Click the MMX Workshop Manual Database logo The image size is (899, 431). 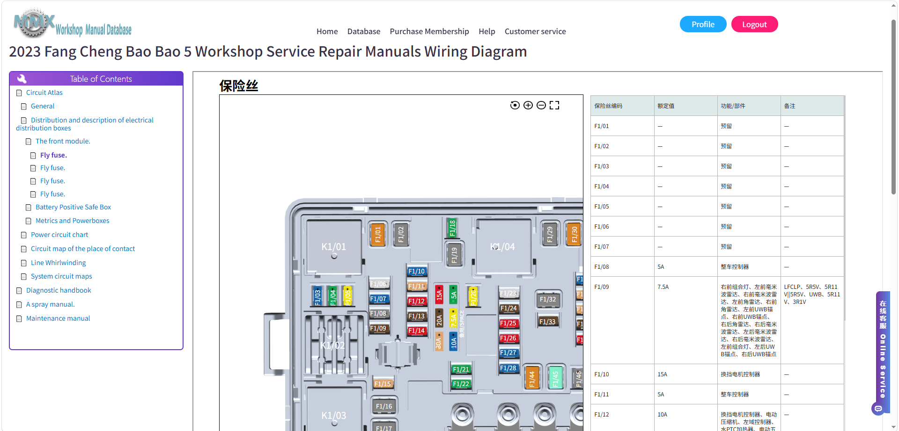[73, 23]
